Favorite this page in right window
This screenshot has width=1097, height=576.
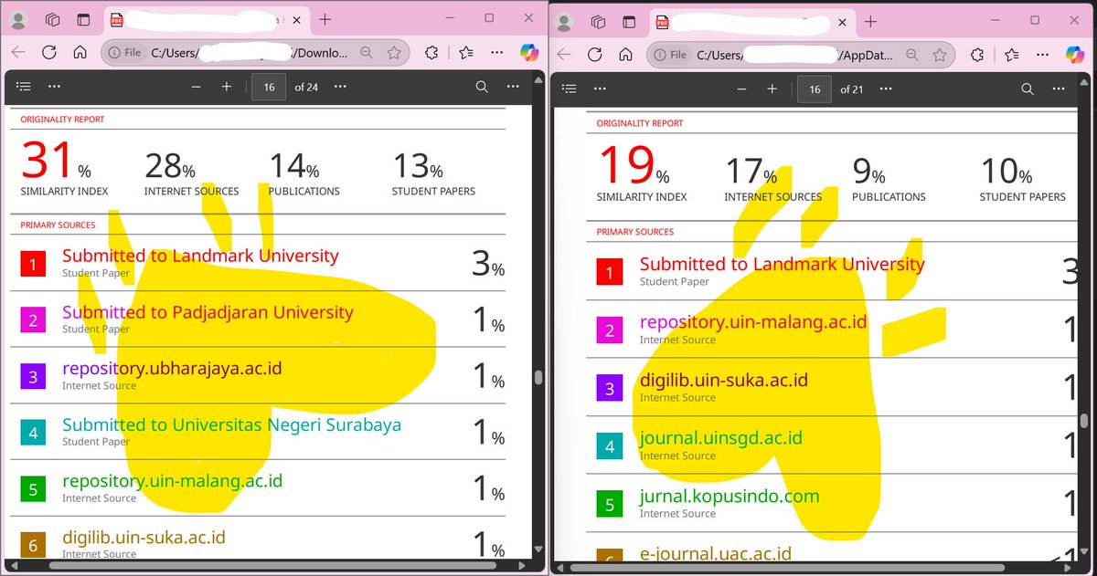pyautogui.click(x=940, y=54)
